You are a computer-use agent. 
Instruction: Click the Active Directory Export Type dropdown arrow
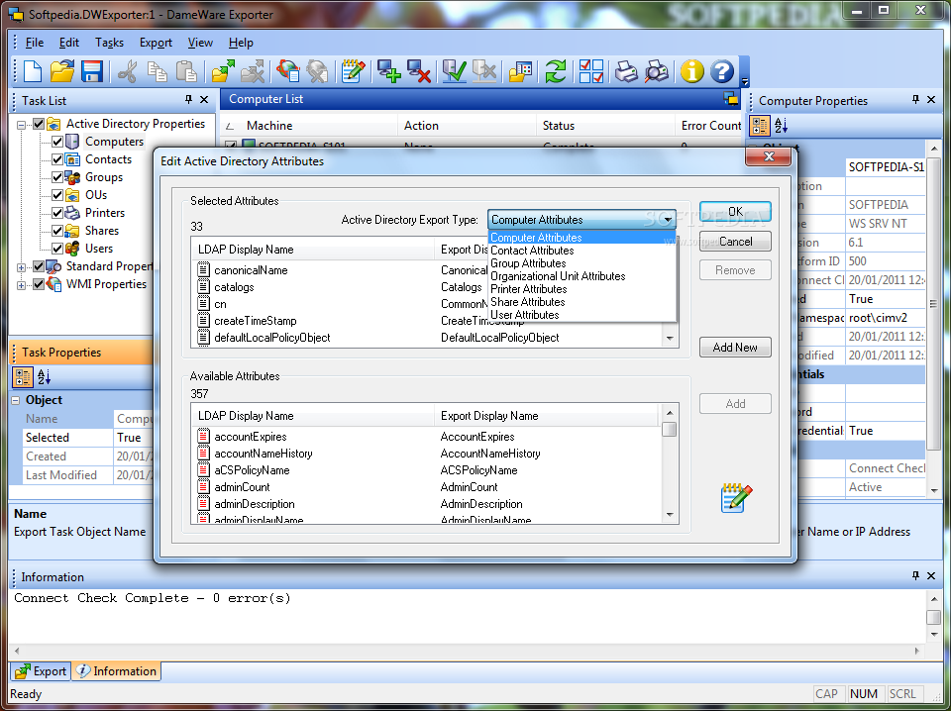click(x=667, y=220)
